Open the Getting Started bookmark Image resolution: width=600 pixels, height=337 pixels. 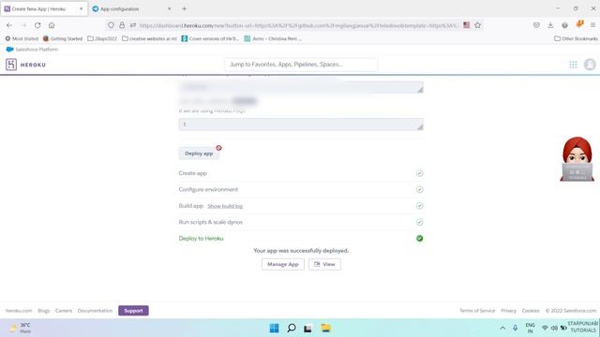click(x=63, y=38)
